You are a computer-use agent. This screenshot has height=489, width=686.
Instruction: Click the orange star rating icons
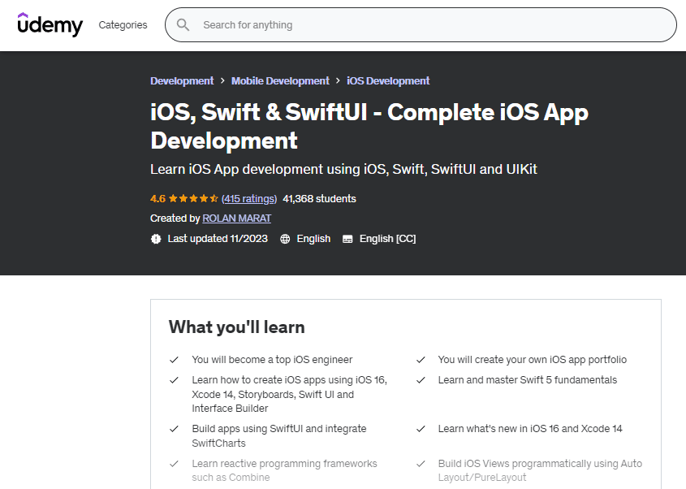pyautogui.click(x=193, y=198)
